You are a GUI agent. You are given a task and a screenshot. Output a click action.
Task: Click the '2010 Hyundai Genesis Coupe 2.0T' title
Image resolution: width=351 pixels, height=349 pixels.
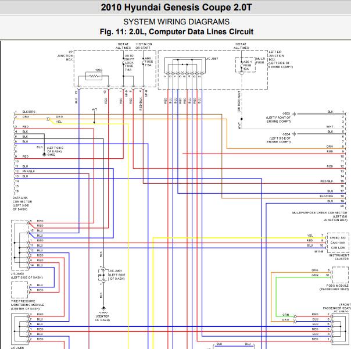(x=177, y=8)
